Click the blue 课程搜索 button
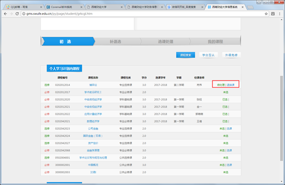Image resolution: width=285 pixels, height=185 pixels. tap(186, 55)
